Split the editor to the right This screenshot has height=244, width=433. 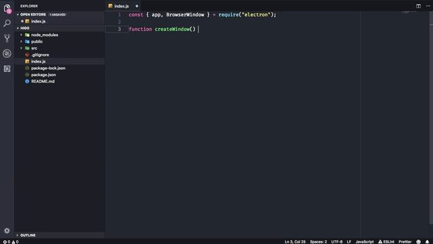click(x=418, y=6)
